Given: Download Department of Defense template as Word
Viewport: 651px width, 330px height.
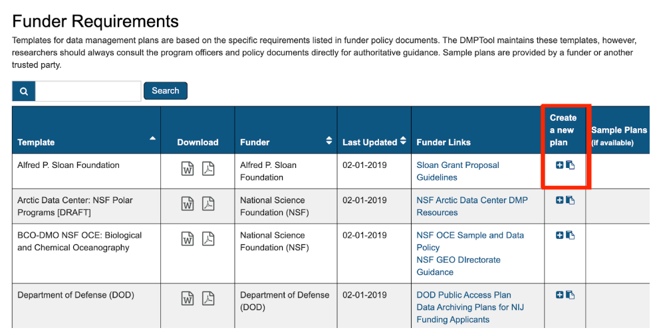Looking at the screenshot, I should (188, 299).
